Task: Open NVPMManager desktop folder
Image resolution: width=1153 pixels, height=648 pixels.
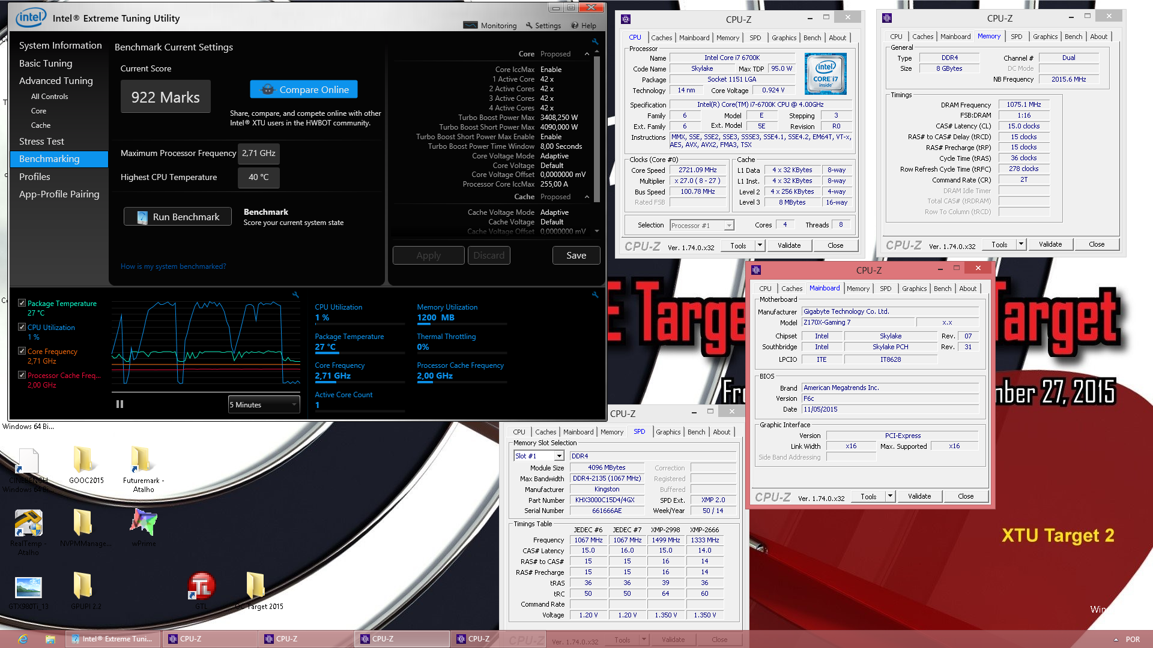Action: [x=84, y=528]
